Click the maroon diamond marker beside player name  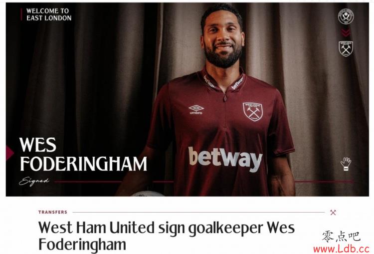point(10,153)
